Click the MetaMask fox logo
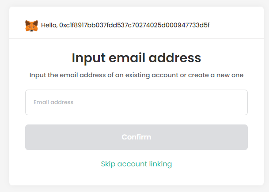 31,26
